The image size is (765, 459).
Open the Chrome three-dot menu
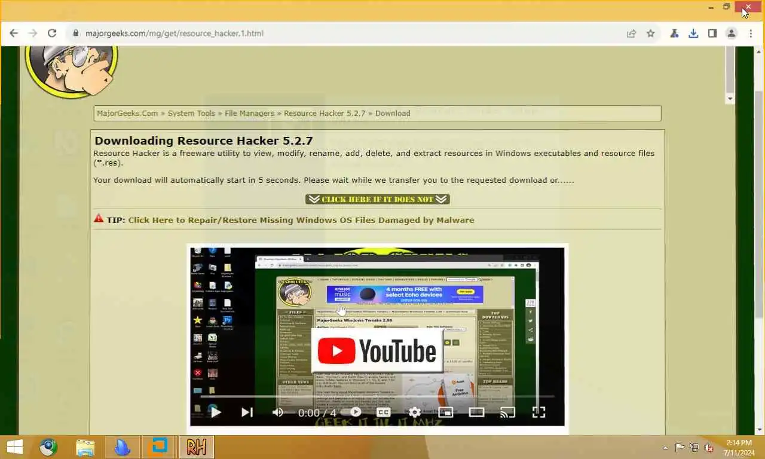click(x=751, y=33)
